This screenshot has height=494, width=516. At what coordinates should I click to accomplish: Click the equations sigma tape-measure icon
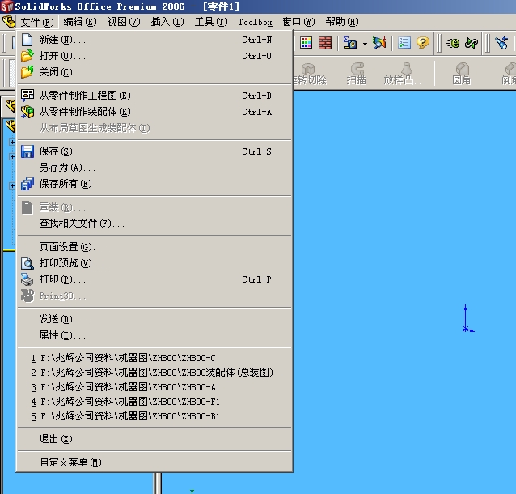click(350, 43)
